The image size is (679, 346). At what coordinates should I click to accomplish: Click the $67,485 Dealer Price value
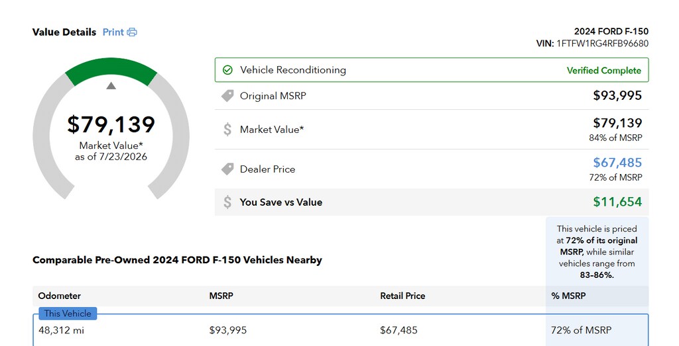coord(617,163)
